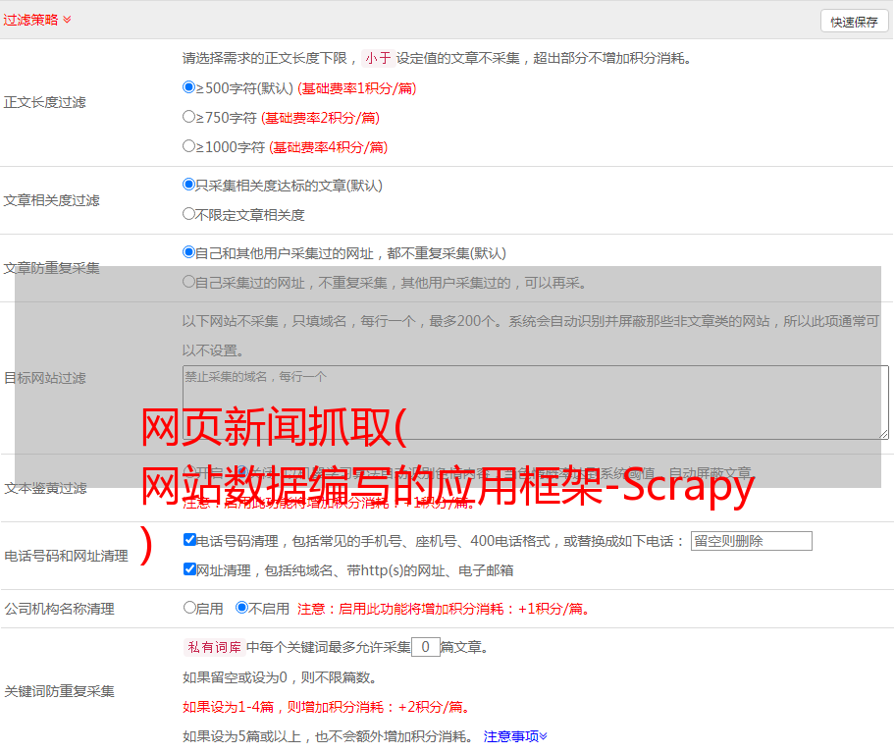This screenshot has width=895, height=754.
Task: Click the 快速保存 button
Action: tap(854, 22)
